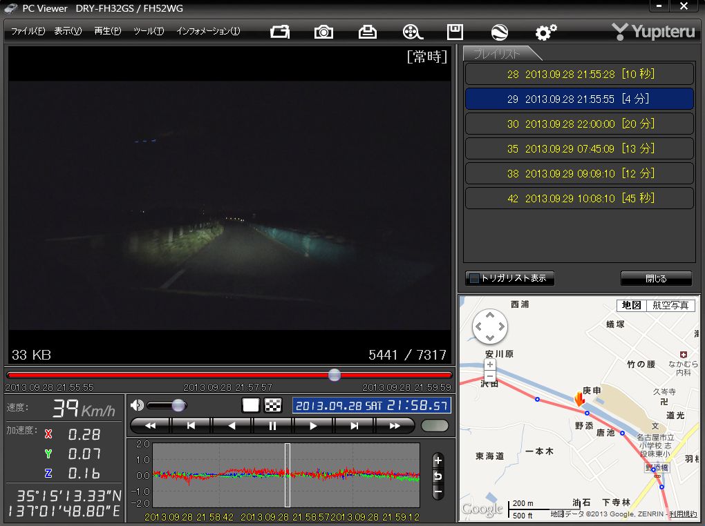Switch map to 地図 view
Viewport: 705px width, 526px height.
(x=631, y=305)
